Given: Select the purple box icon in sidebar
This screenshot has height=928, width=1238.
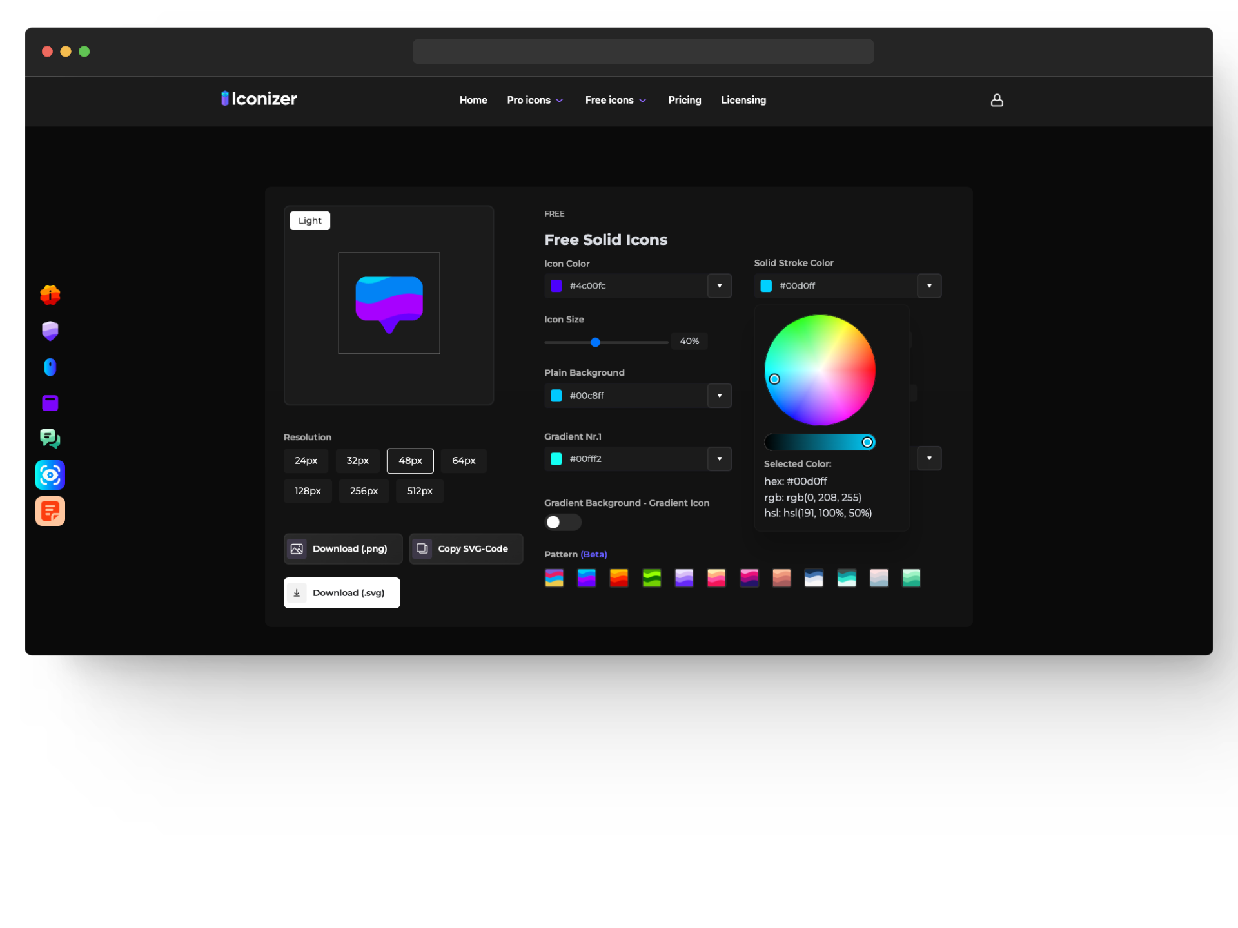Looking at the screenshot, I should (50, 403).
